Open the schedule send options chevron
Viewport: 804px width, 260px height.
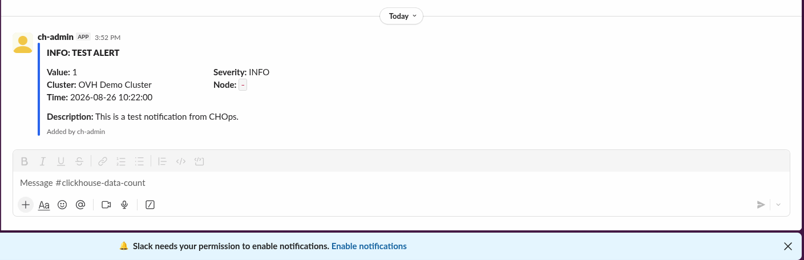[x=778, y=205]
